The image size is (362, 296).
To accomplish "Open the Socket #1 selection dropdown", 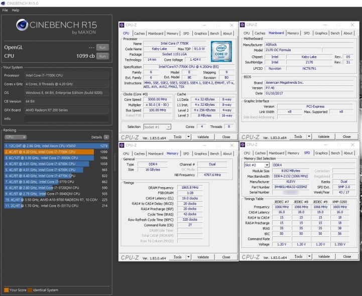I will (x=157, y=127).
